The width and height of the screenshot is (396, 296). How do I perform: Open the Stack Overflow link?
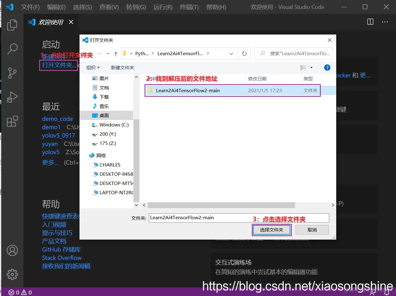[62, 258]
